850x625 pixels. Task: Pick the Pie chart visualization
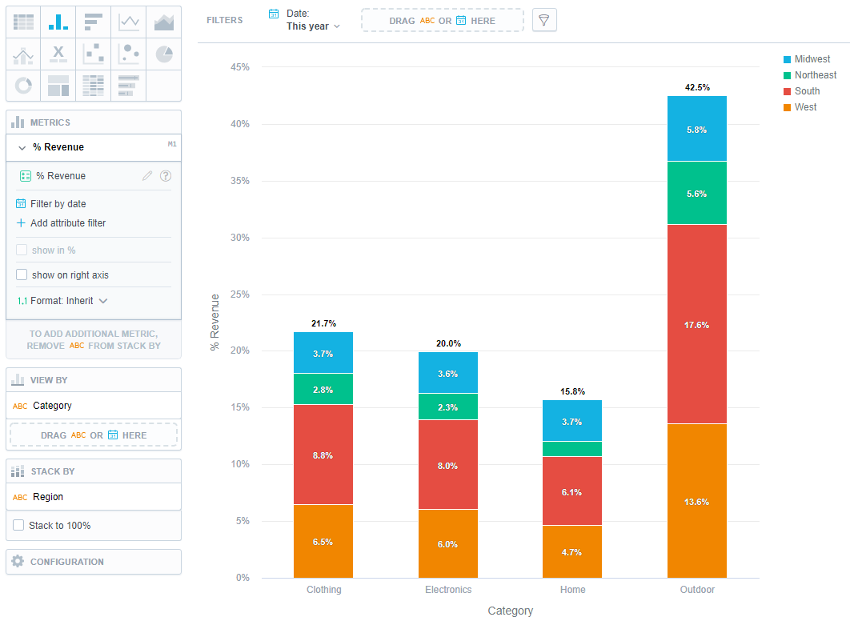point(164,54)
